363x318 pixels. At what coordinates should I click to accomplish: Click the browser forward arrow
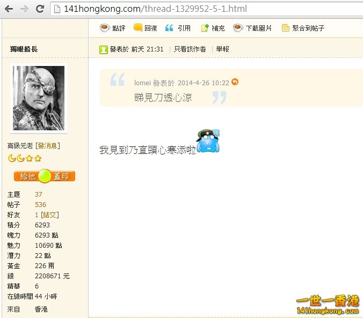(24, 9)
